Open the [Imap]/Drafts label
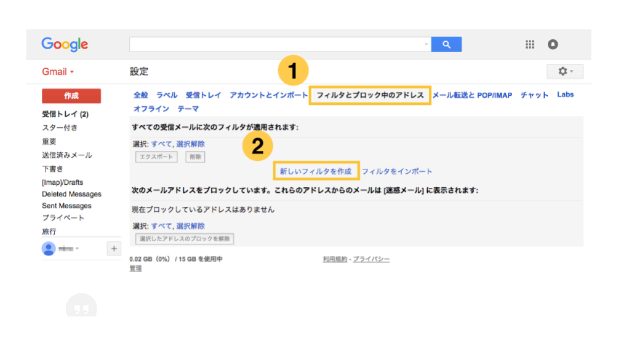This screenshot has width=618, height=345. [63, 182]
